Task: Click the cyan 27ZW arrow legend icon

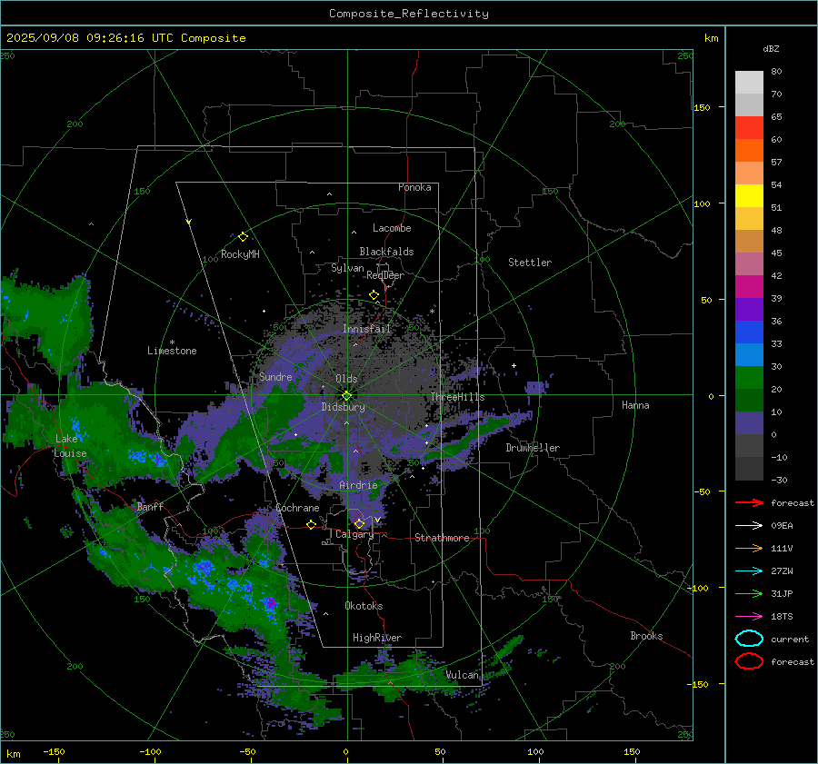Action: [x=749, y=571]
